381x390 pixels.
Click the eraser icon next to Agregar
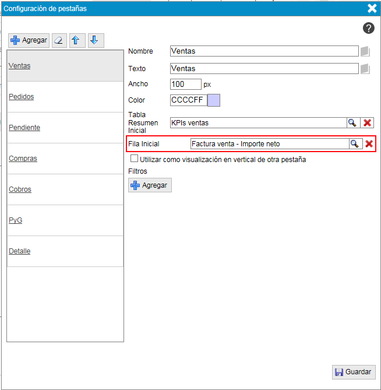click(59, 40)
